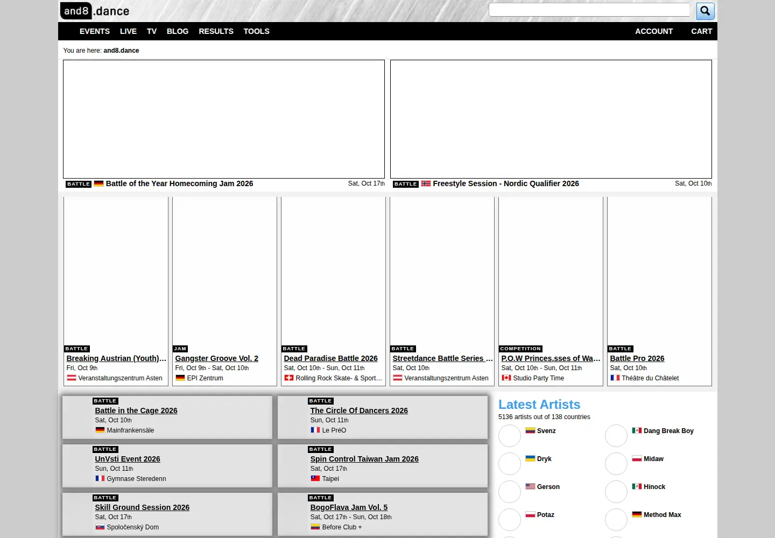Screen dimensions: 775x538
Task: Click the Battle of the Year Homecoming Jam title
Action: [179, 183]
